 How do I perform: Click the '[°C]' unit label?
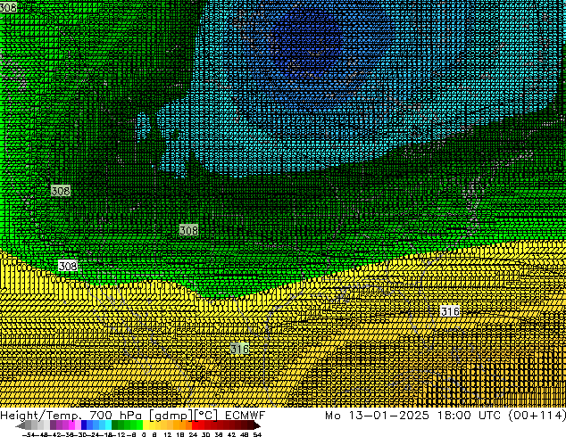pos(206,416)
